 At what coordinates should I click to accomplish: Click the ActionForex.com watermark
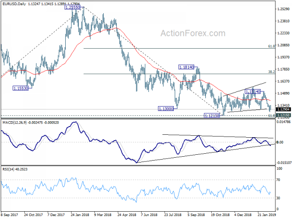coord(193,33)
